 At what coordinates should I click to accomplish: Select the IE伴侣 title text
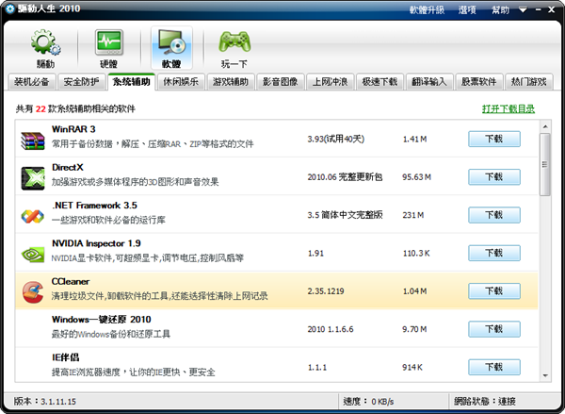65,357
